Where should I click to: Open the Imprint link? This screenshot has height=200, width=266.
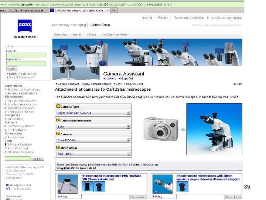(x=147, y=18)
